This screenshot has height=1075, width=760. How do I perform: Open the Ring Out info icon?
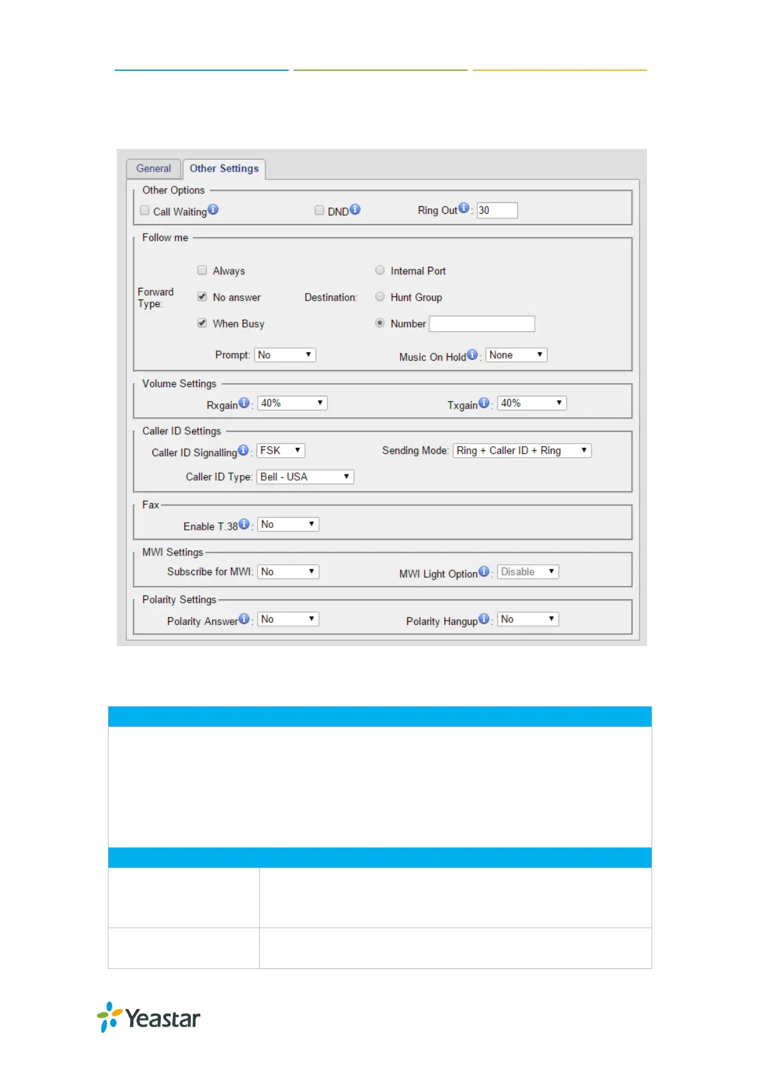click(x=464, y=207)
